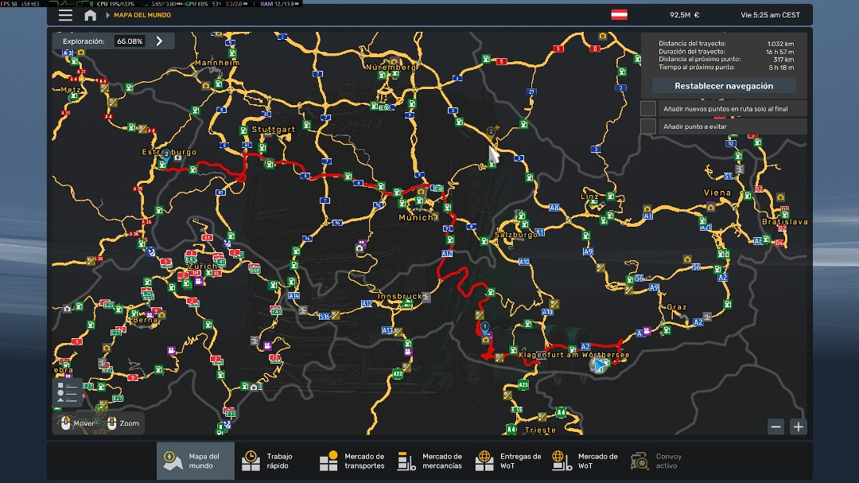
Task: Click yellow camera icon above Bratislava
Action: click(781, 197)
